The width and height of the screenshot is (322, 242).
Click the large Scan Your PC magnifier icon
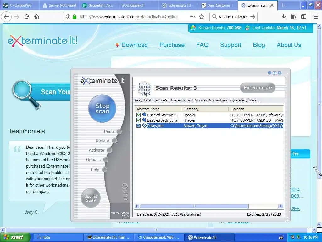tap(26, 95)
